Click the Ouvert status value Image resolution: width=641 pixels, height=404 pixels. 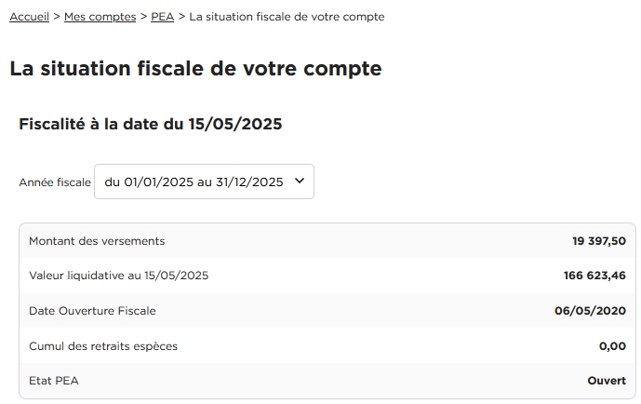(x=607, y=381)
